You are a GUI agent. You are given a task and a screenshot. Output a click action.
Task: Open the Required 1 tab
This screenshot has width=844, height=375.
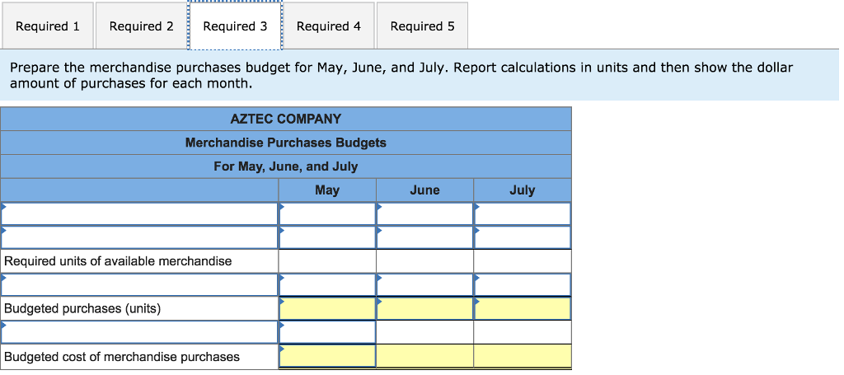coord(48,26)
